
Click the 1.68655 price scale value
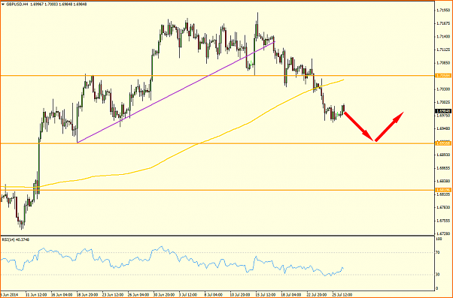pyautogui.click(x=444, y=167)
